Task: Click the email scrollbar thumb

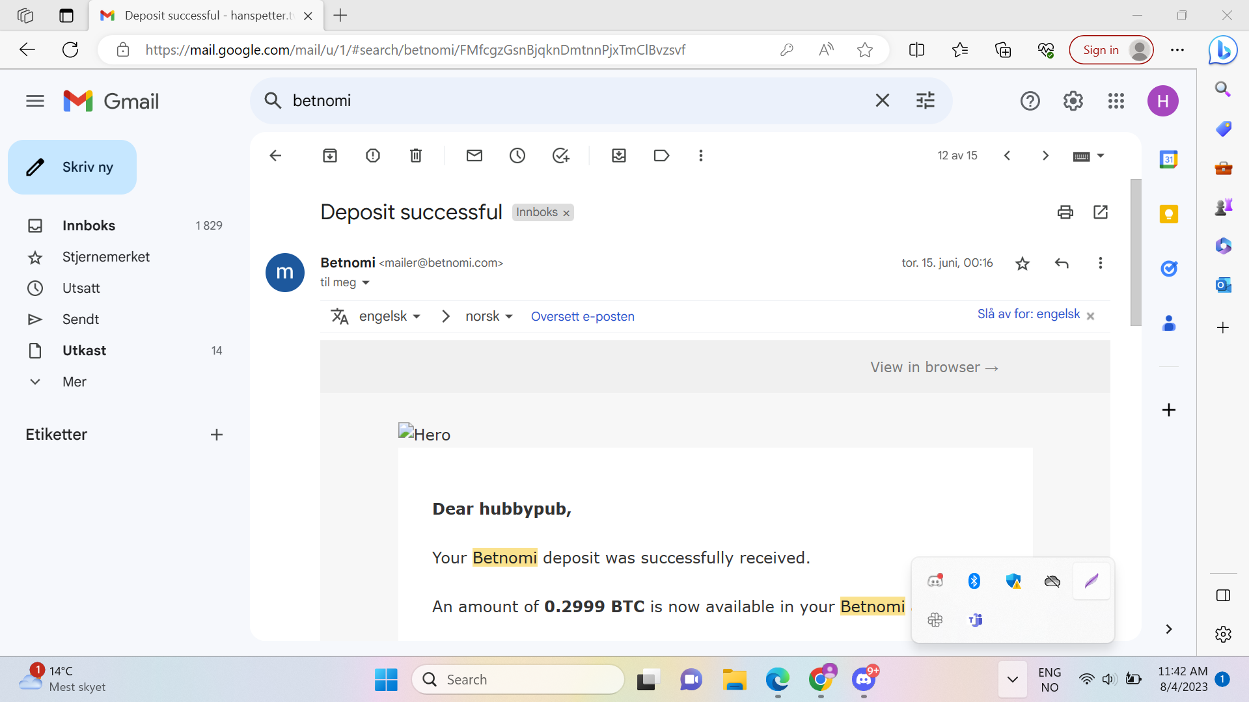Action: 1136,252
